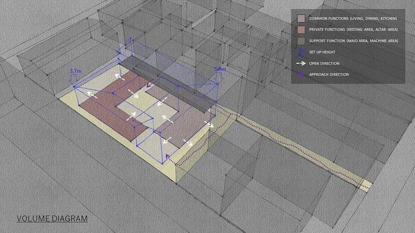Click the Support Function color swatch in legend

tap(300, 41)
